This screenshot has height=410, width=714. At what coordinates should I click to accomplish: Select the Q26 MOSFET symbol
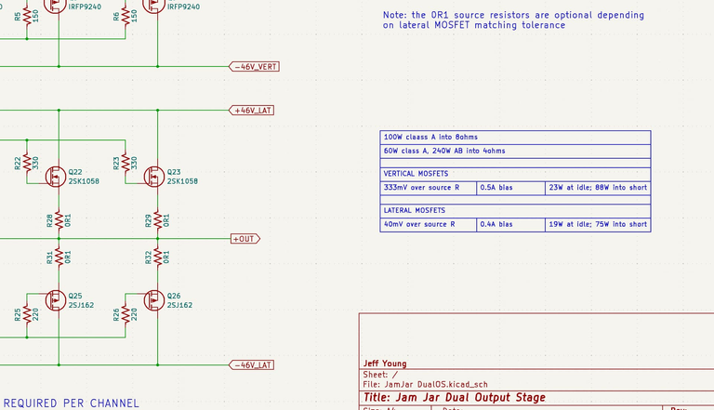154,300
